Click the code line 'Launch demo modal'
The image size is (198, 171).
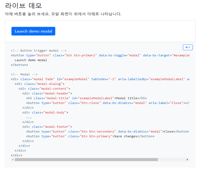(x=31, y=60)
